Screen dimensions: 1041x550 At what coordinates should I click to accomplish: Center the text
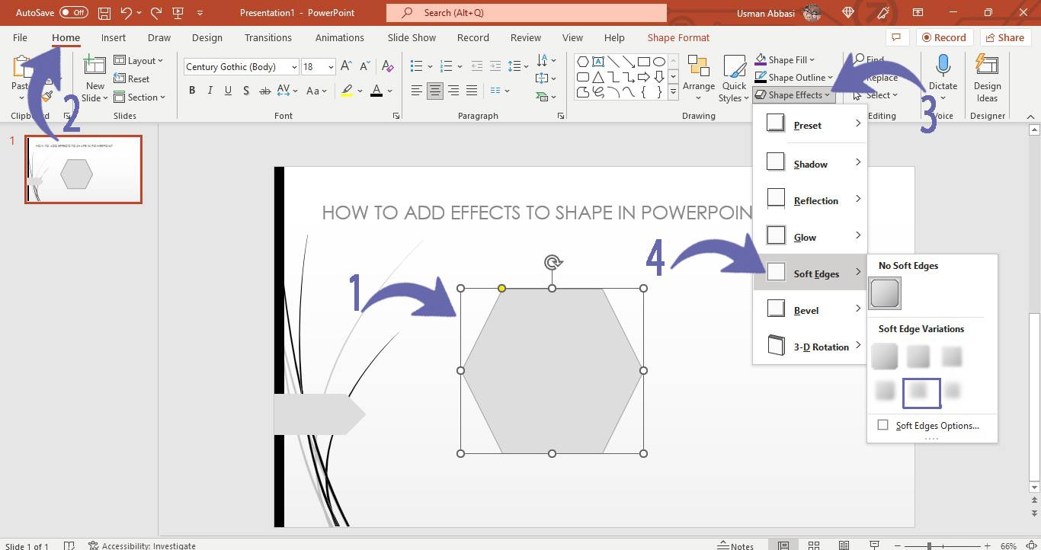tap(434, 91)
